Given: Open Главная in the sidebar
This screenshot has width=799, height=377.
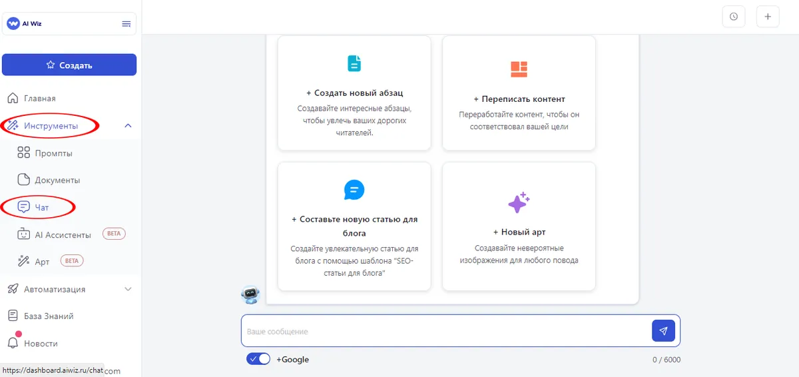Looking at the screenshot, I should [x=40, y=99].
